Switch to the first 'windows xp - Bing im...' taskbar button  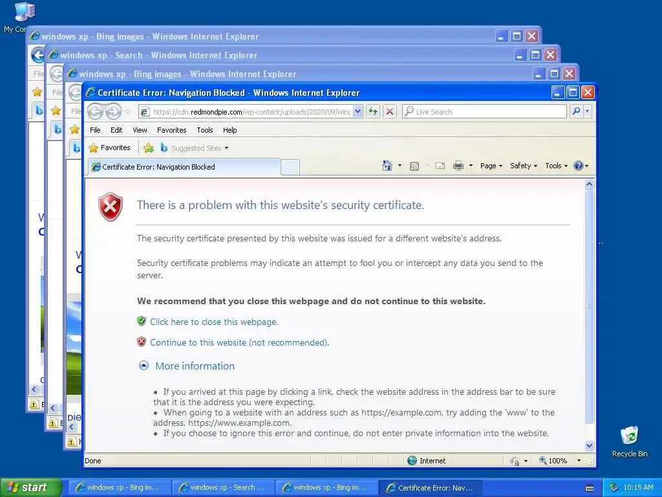pos(120,488)
